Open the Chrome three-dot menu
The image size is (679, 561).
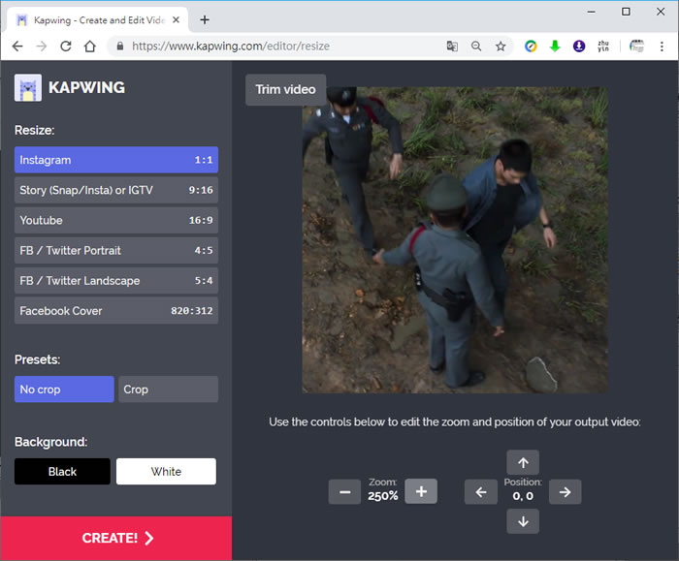[663, 46]
